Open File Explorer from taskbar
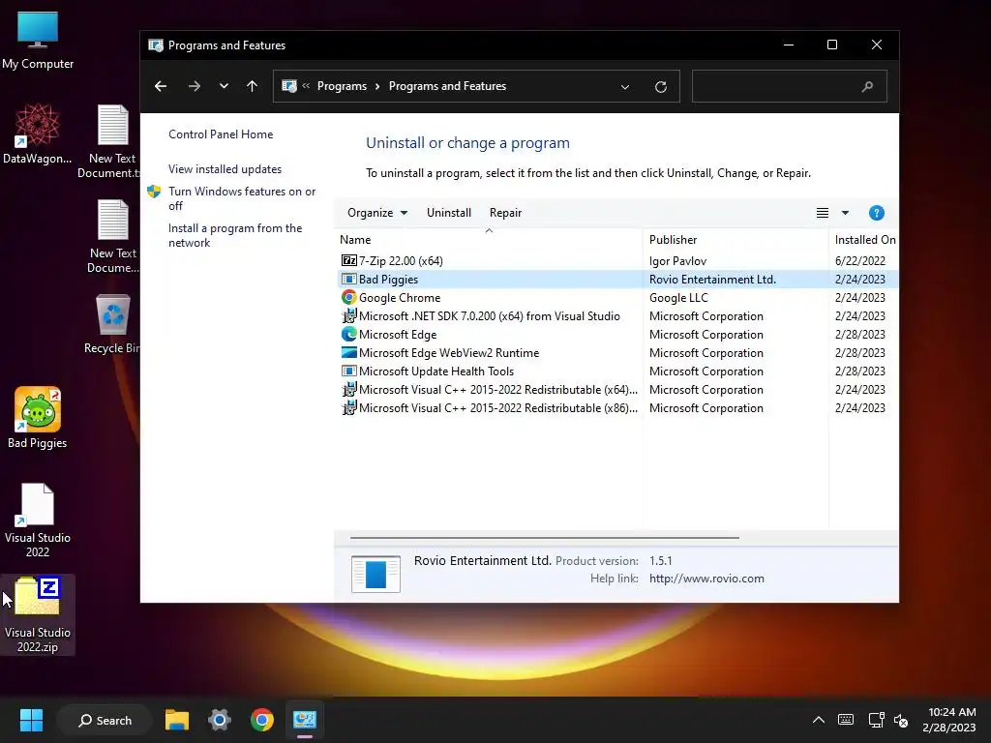This screenshot has width=991, height=743. (x=177, y=720)
